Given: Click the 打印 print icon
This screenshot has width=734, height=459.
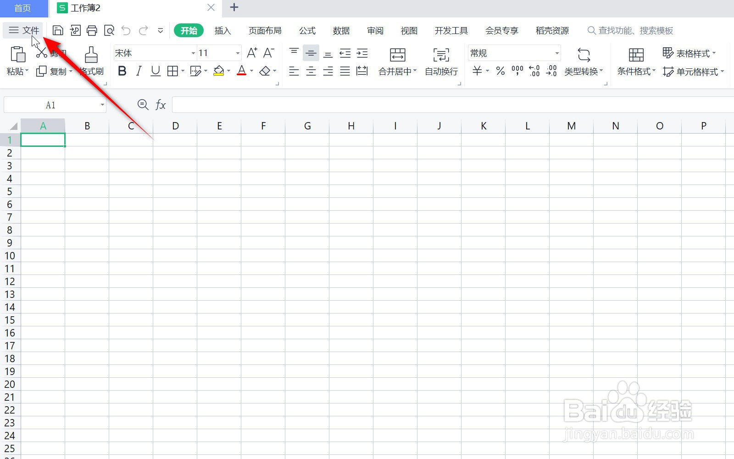Looking at the screenshot, I should pos(92,30).
